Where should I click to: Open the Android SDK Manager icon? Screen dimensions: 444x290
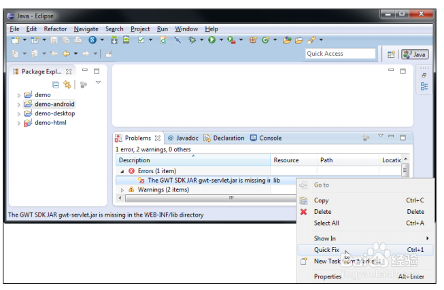(x=114, y=40)
